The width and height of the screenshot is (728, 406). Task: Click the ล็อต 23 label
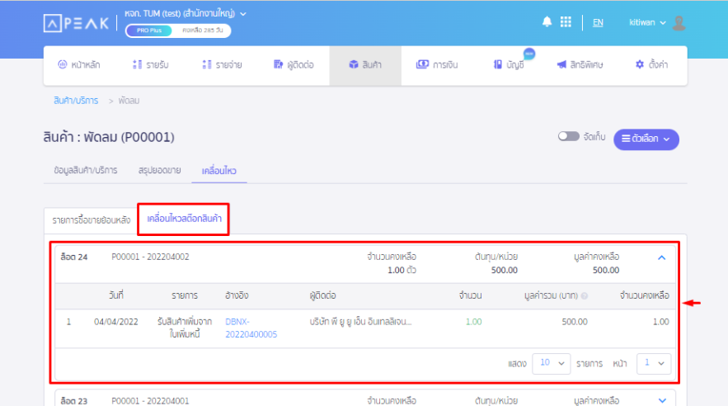tap(74, 401)
